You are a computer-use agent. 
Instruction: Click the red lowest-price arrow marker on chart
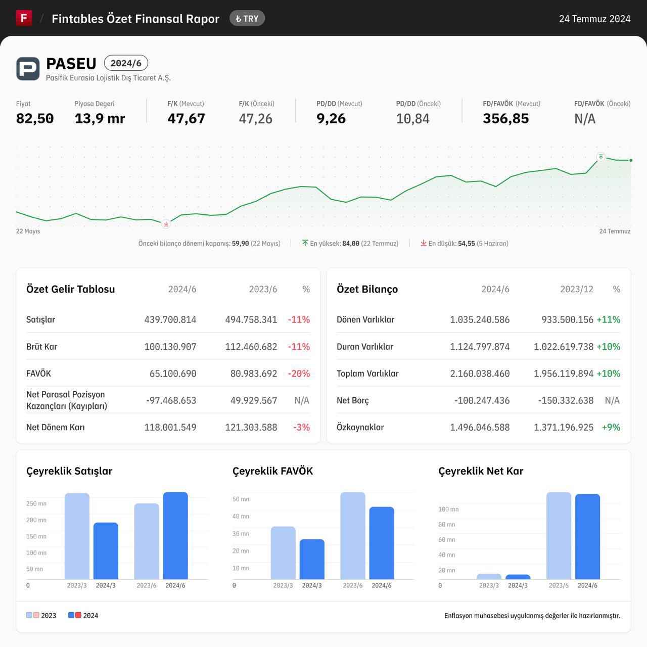166,223
